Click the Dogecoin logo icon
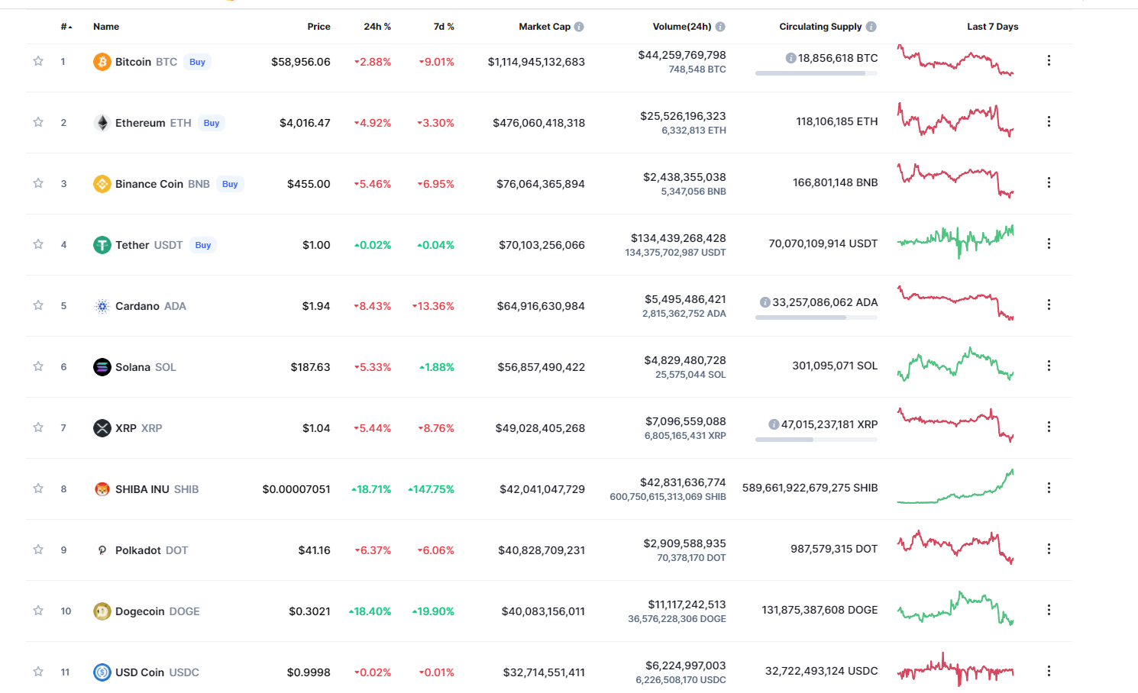This screenshot has width=1138, height=693. click(x=102, y=611)
